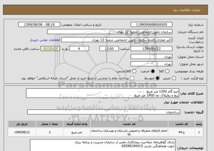
Task: Click the quantity cell showing 2
Action: point(50,132)
